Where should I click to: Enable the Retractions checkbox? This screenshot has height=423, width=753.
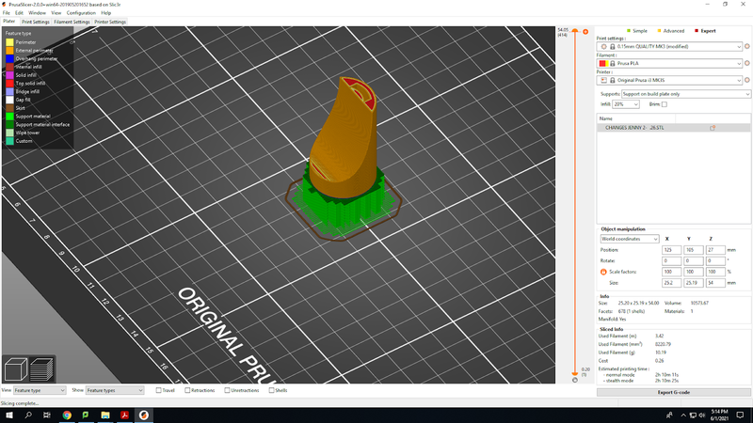click(187, 390)
